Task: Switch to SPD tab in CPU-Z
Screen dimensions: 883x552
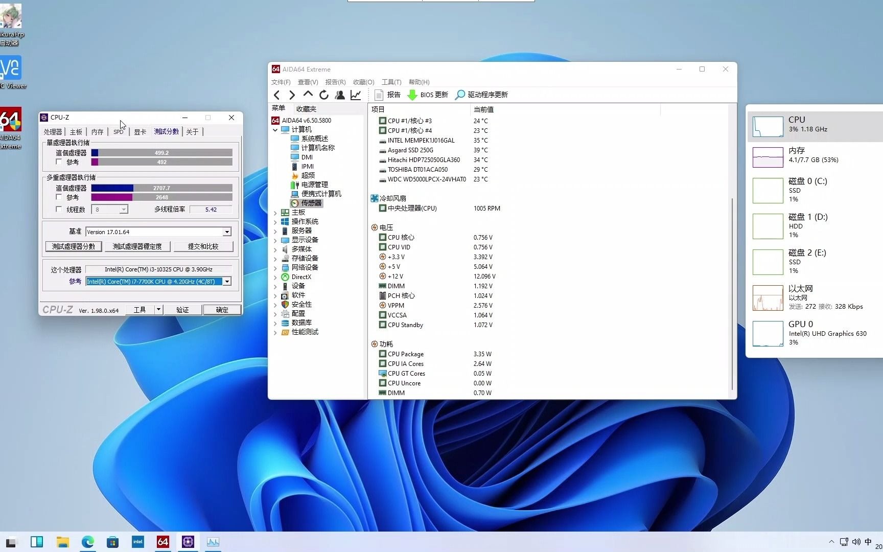Action: tap(119, 132)
